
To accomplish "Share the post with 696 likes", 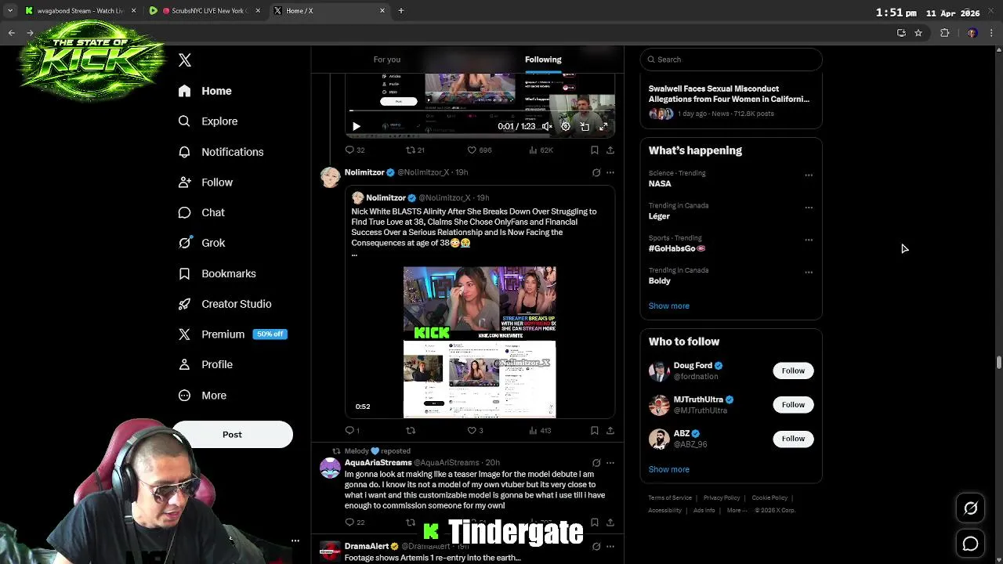I will point(610,150).
